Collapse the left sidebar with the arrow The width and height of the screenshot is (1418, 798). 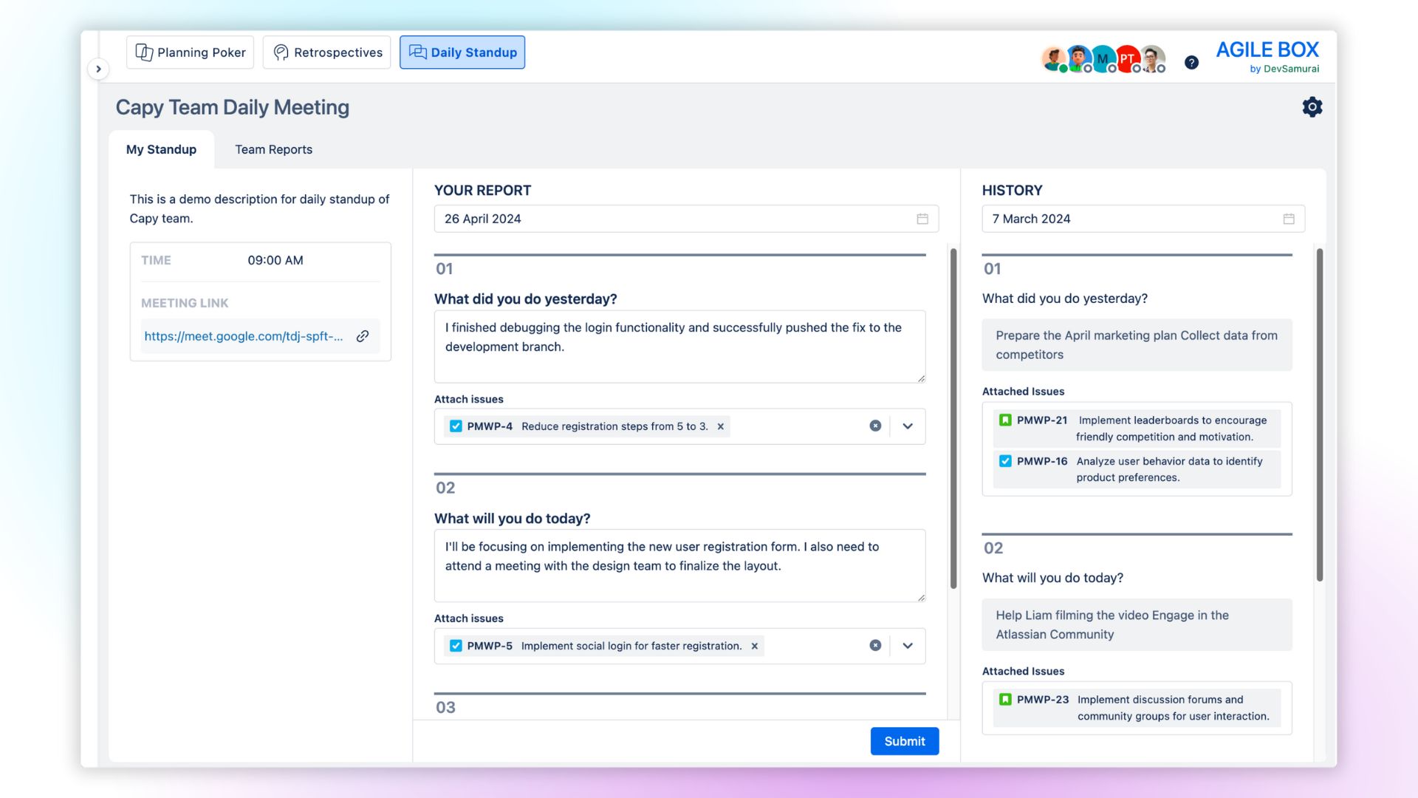[99, 69]
